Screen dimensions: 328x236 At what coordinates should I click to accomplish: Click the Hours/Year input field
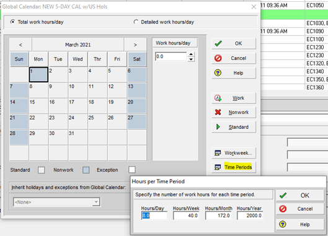[x=250, y=216]
